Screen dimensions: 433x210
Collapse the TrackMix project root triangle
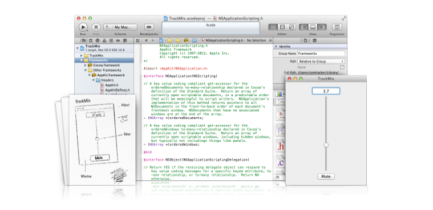(78, 48)
